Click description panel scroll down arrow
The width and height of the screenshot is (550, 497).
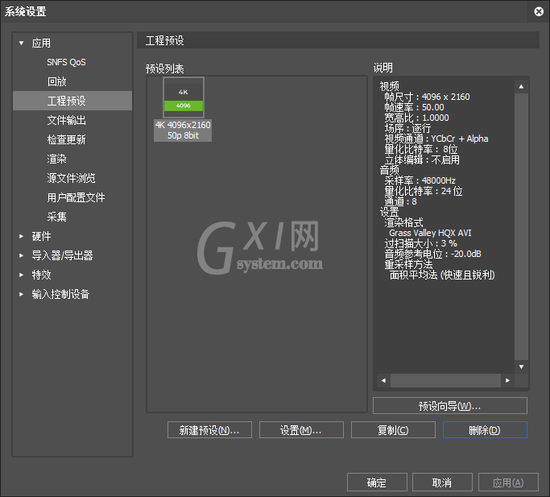tap(521, 367)
